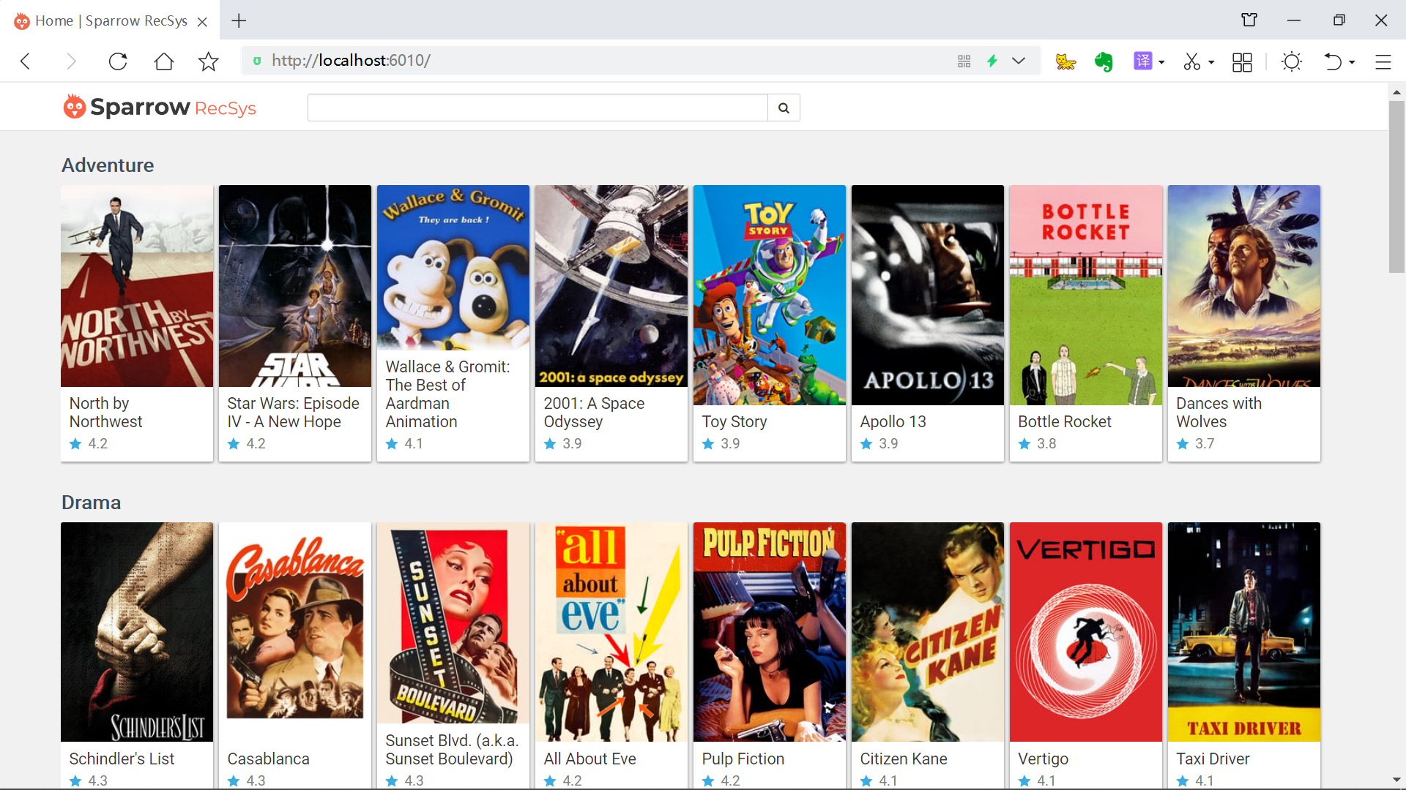
Task: Open Dances with Wolves poster
Action: (x=1244, y=286)
